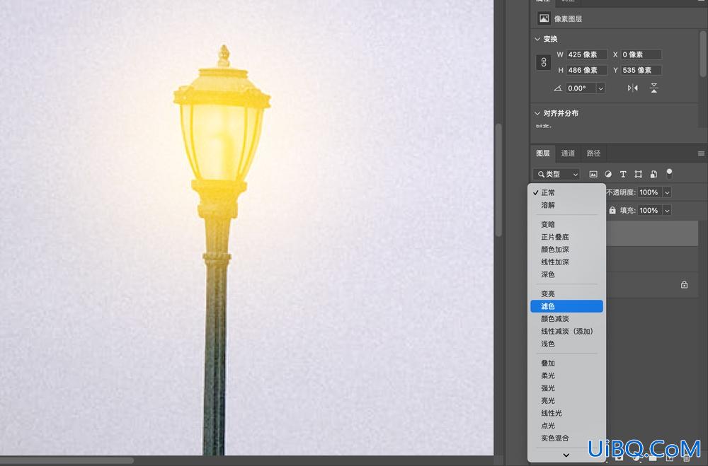Click the opacity value 100% field

click(x=650, y=192)
